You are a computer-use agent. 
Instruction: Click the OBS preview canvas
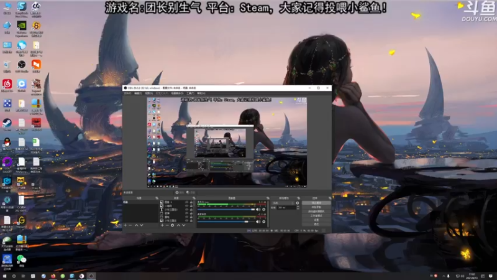point(227,142)
